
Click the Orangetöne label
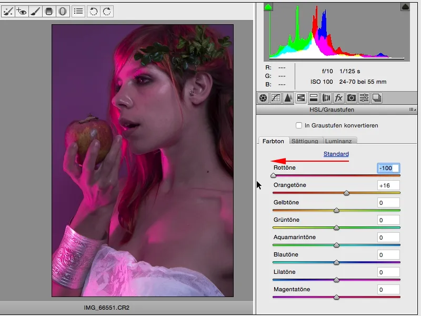tap(290, 185)
